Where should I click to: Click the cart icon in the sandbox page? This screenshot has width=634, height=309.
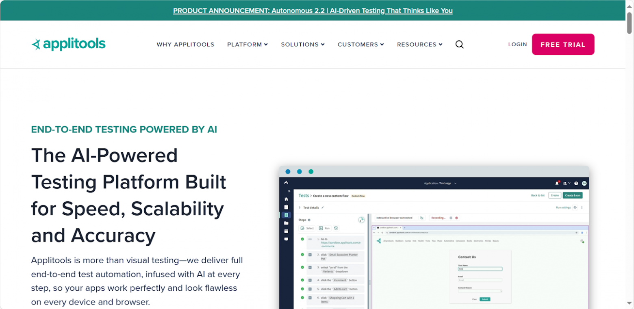point(582,241)
